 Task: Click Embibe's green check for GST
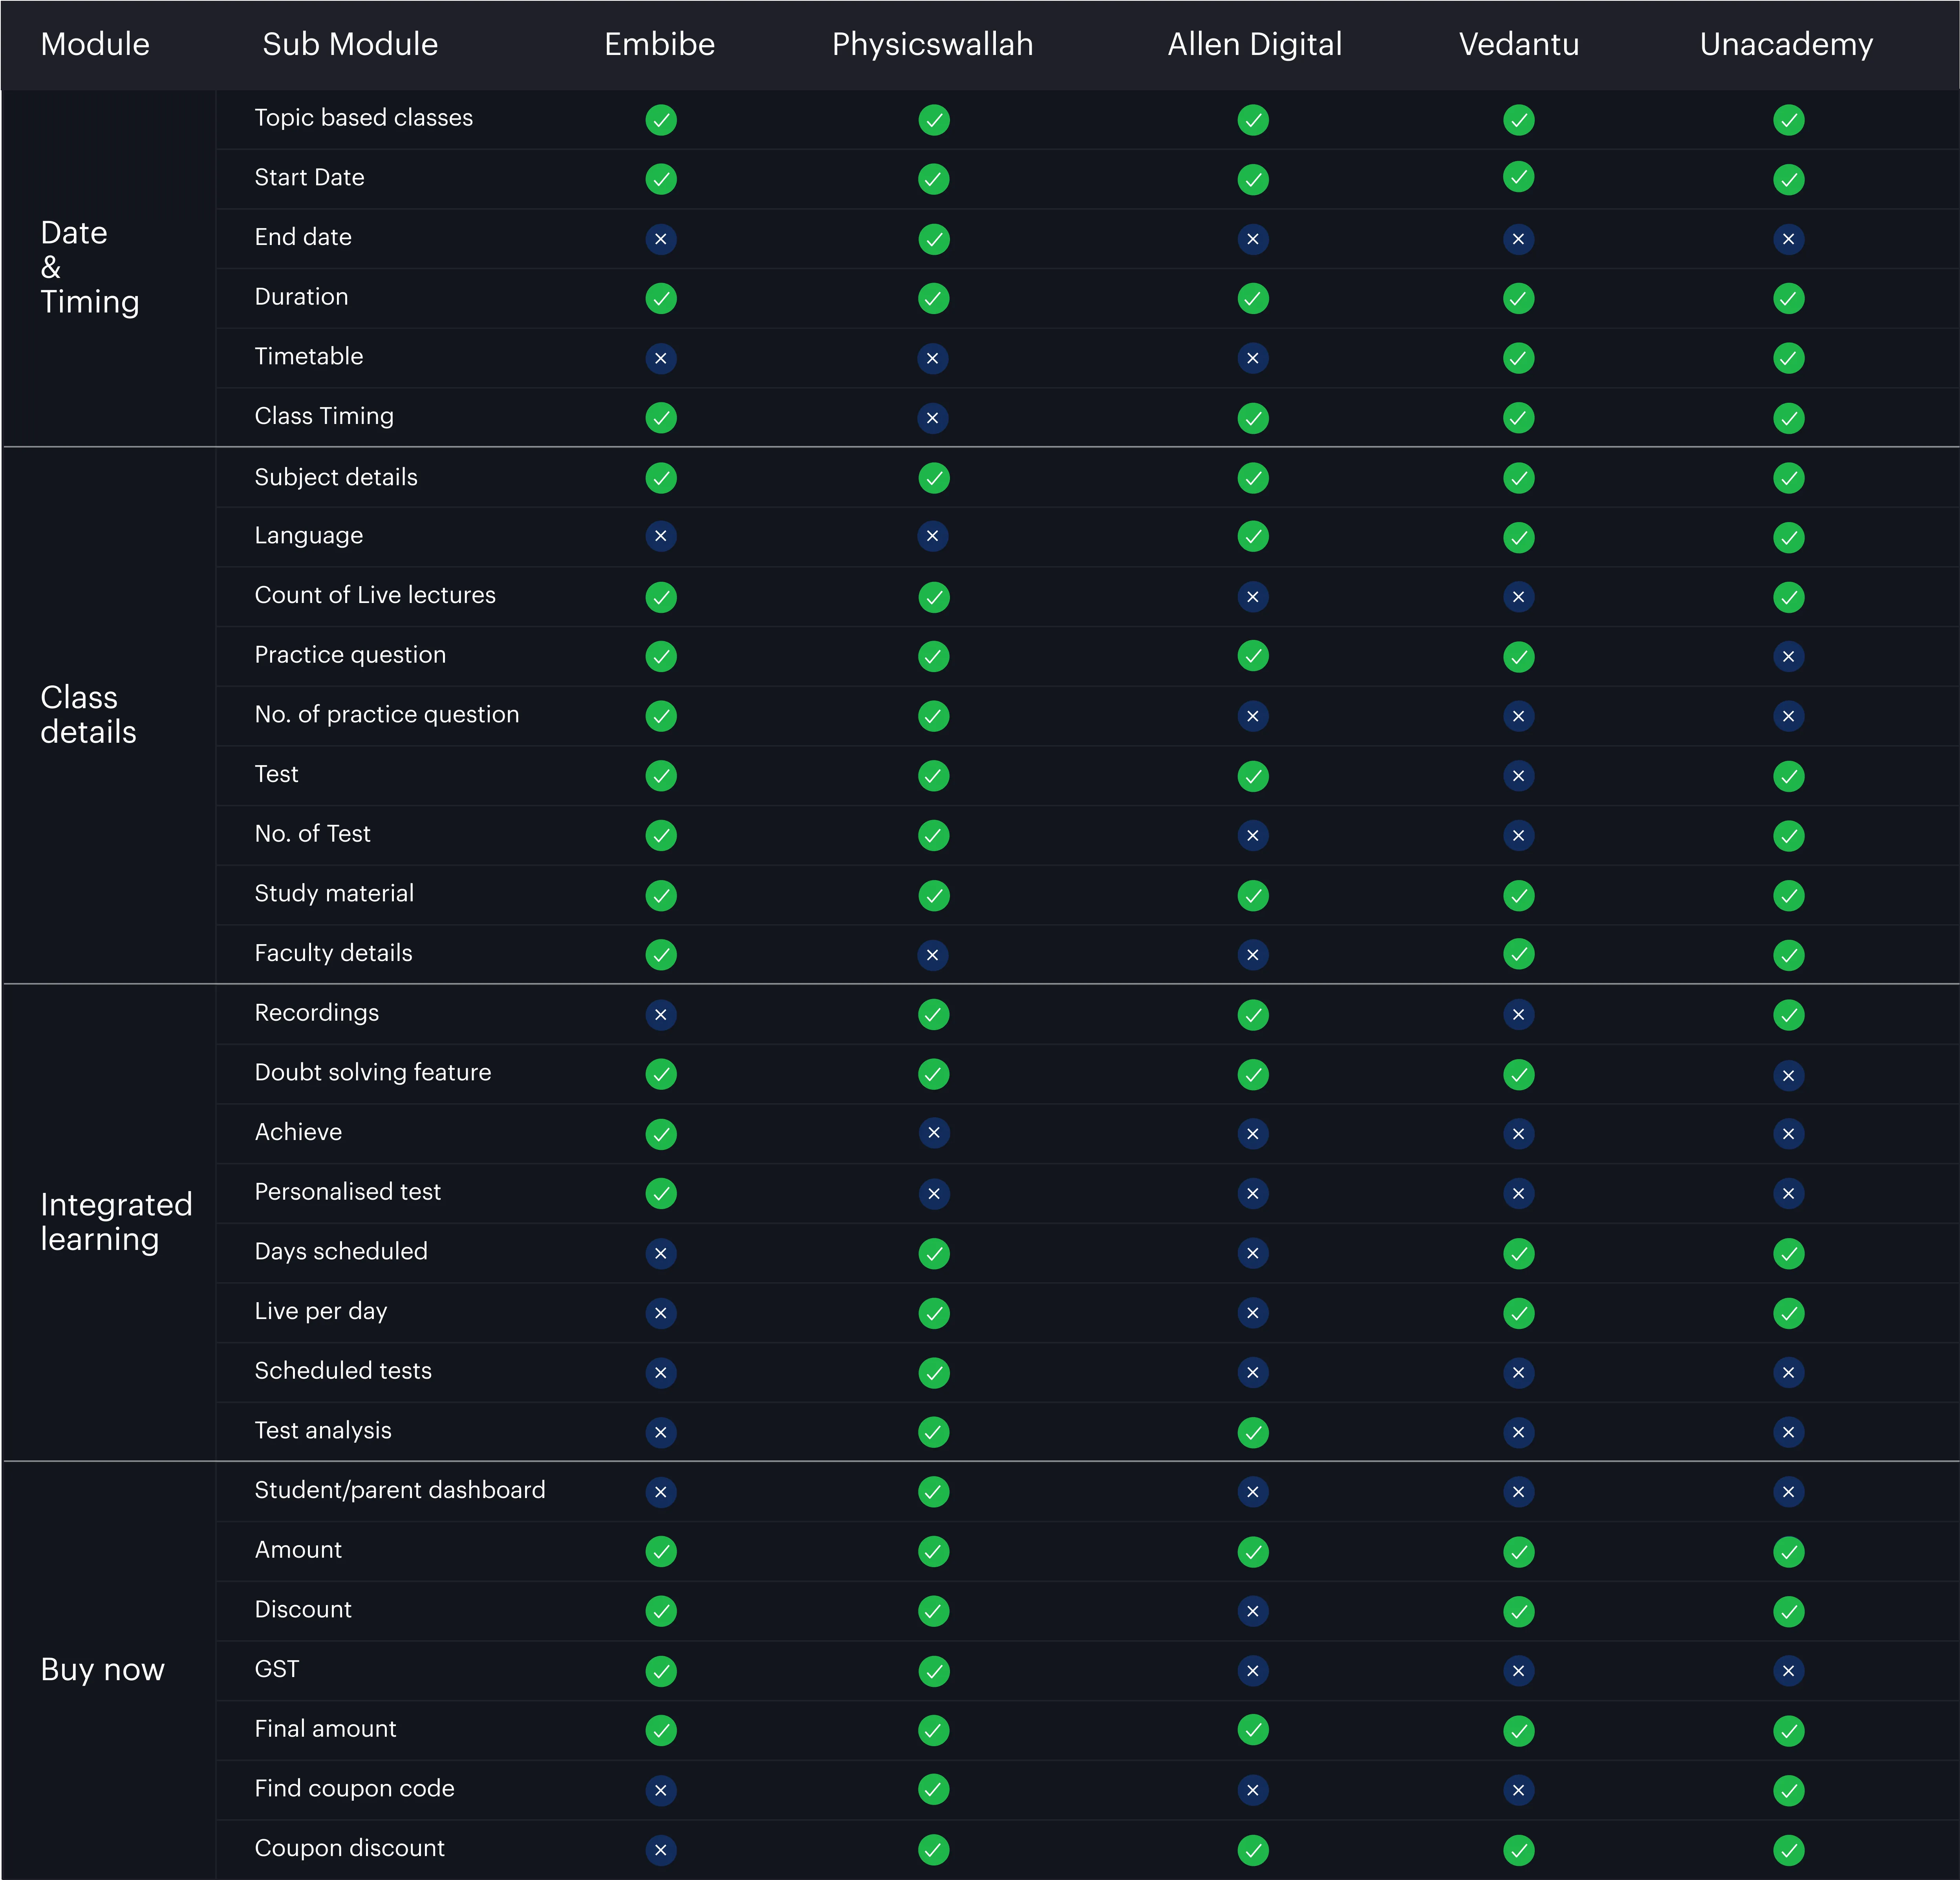pyautogui.click(x=661, y=1671)
